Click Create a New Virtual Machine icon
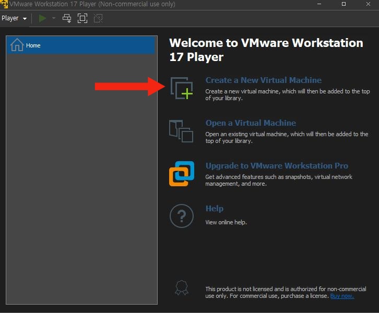Viewport: 379px width, 313px height. click(x=181, y=88)
